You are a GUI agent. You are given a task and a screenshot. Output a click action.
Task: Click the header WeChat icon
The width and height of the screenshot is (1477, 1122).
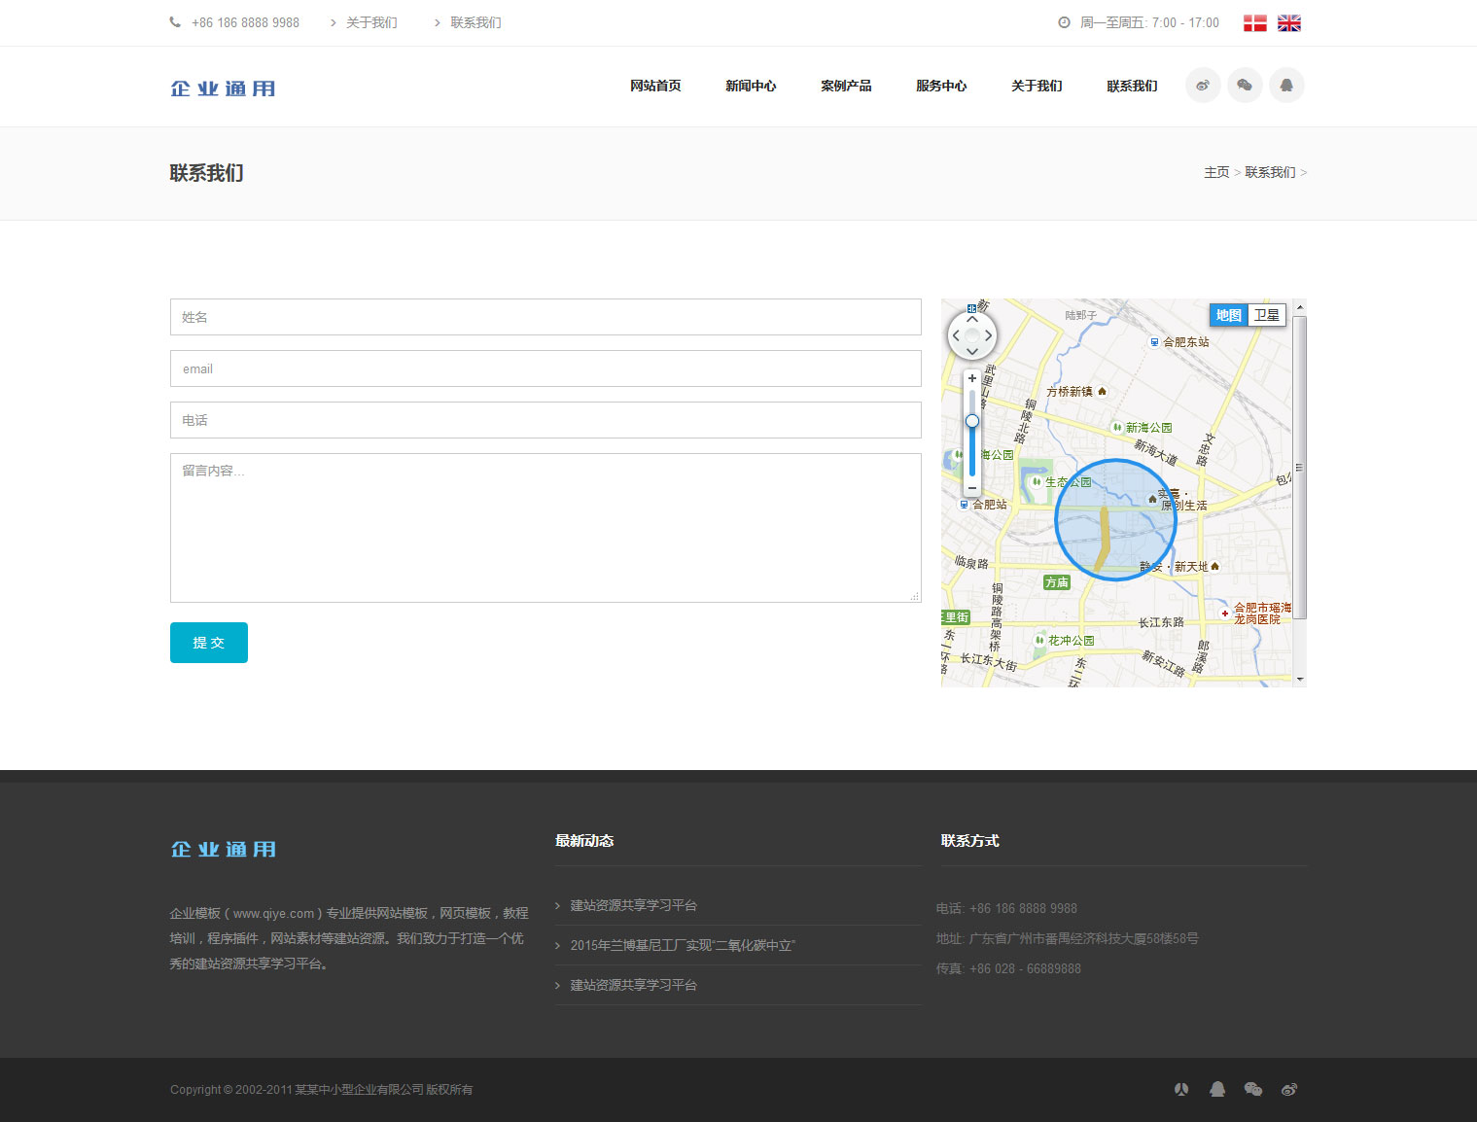pyautogui.click(x=1245, y=86)
